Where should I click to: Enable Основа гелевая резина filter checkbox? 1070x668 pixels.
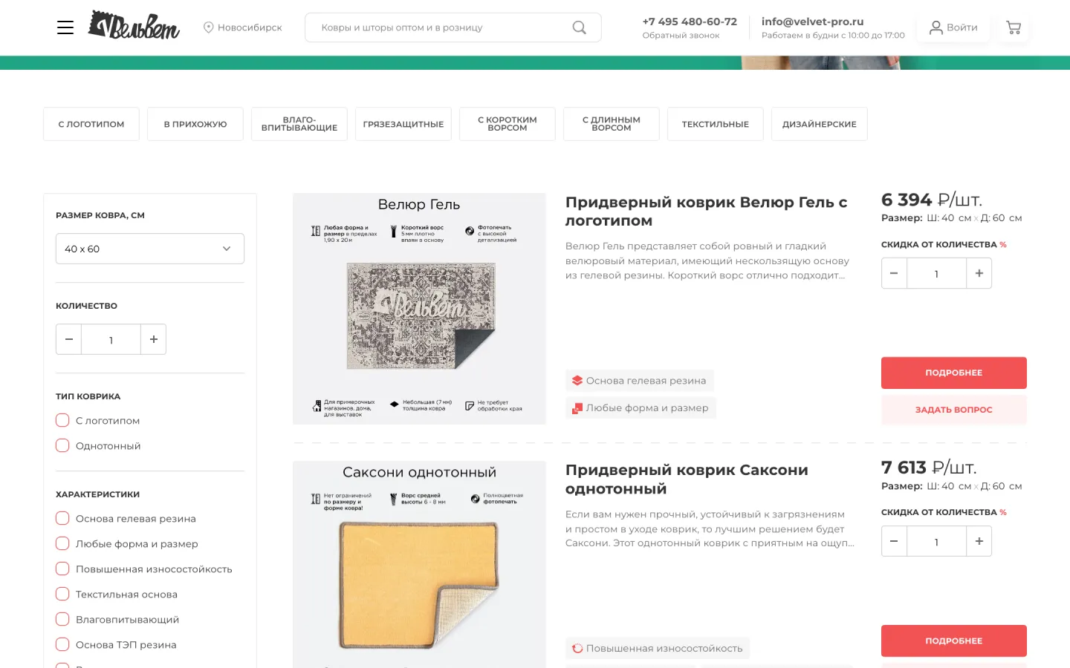[x=62, y=518]
